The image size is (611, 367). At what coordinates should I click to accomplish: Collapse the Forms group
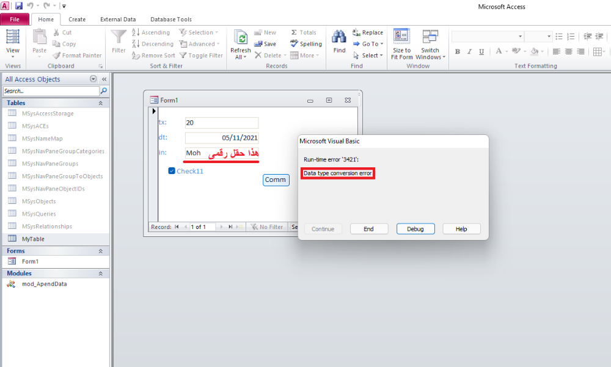[101, 251]
